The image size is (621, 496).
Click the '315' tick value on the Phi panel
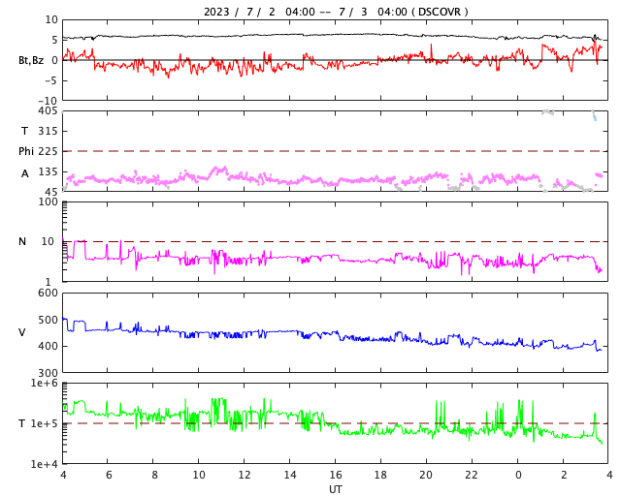coord(48,131)
